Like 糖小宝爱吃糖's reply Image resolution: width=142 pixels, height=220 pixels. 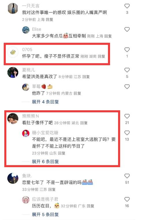coord(127,133)
